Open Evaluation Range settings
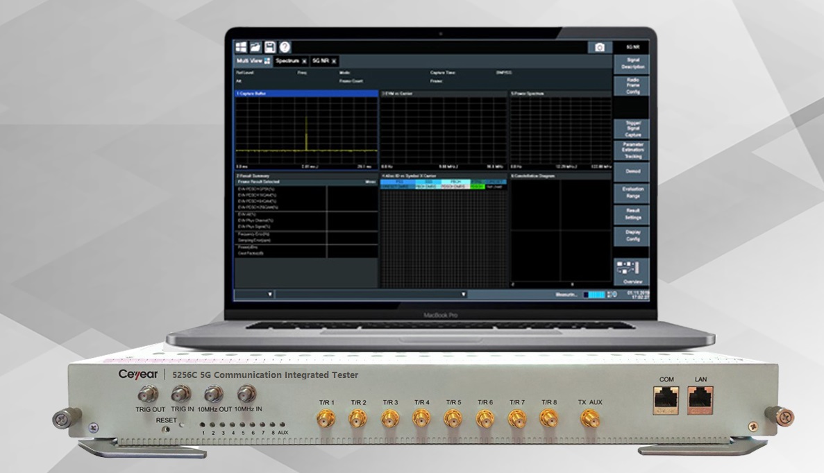 coord(631,193)
